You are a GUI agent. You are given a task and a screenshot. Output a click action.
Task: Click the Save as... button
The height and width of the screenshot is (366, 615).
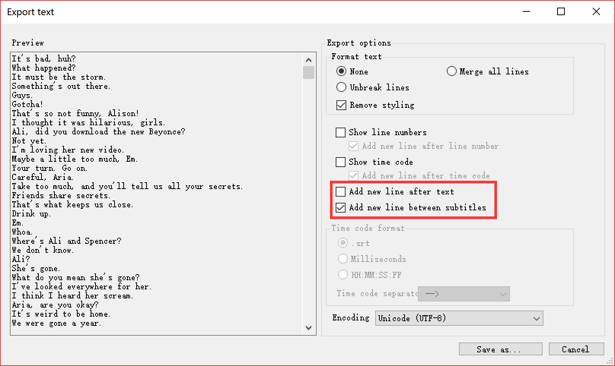[x=500, y=349]
